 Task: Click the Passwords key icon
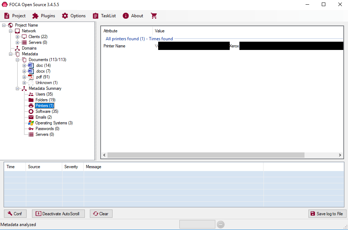point(31,129)
